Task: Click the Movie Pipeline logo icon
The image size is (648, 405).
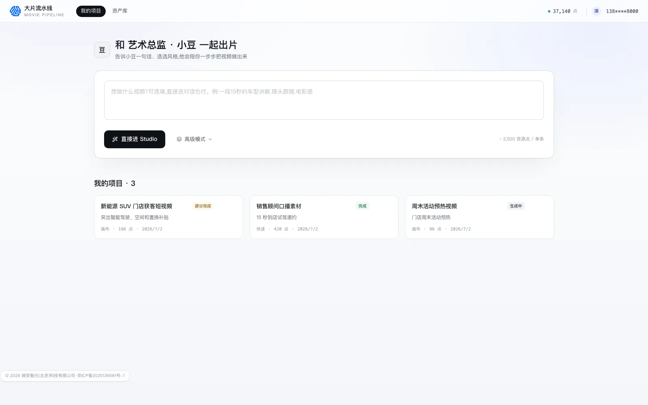Action: pyautogui.click(x=15, y=11)
